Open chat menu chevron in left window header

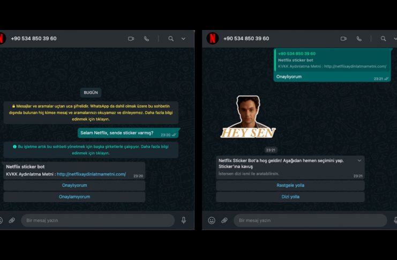pyautogui.click(x=183, y=39)
